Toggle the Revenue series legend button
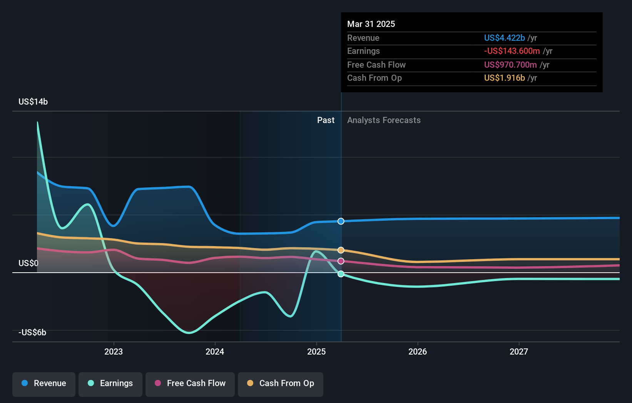Screen dimensions: 632x403 coord(44,384)
